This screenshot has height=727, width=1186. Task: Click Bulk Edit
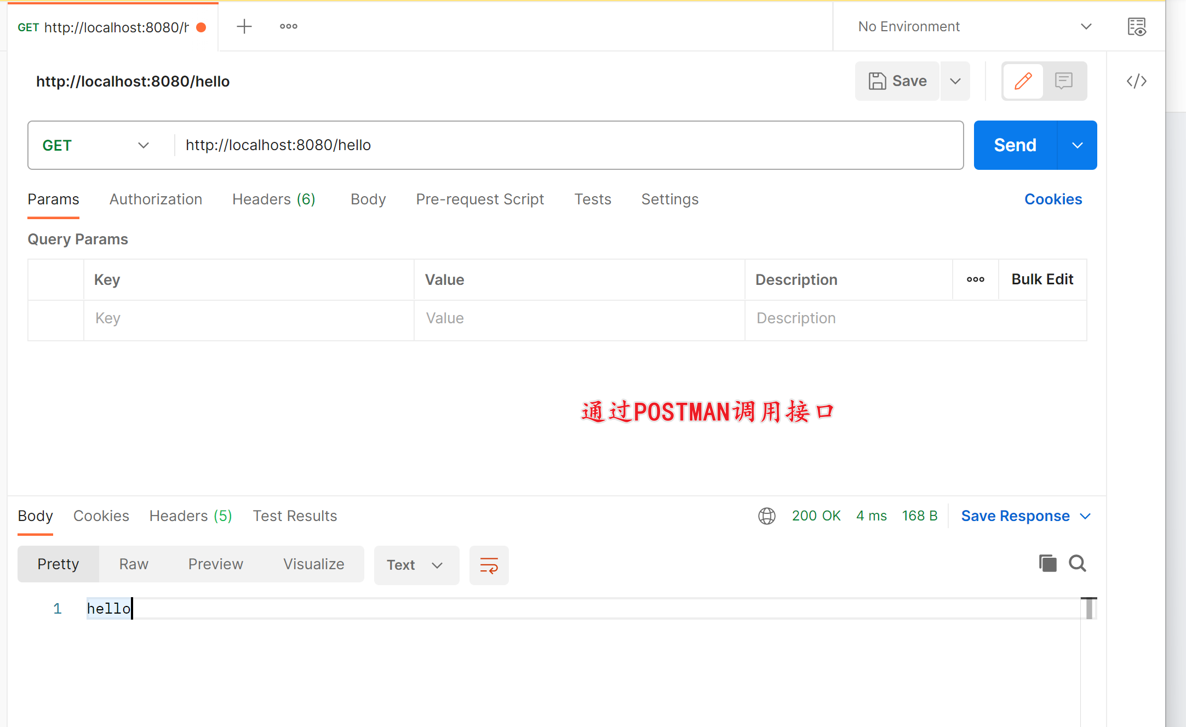click(1042, 279)
